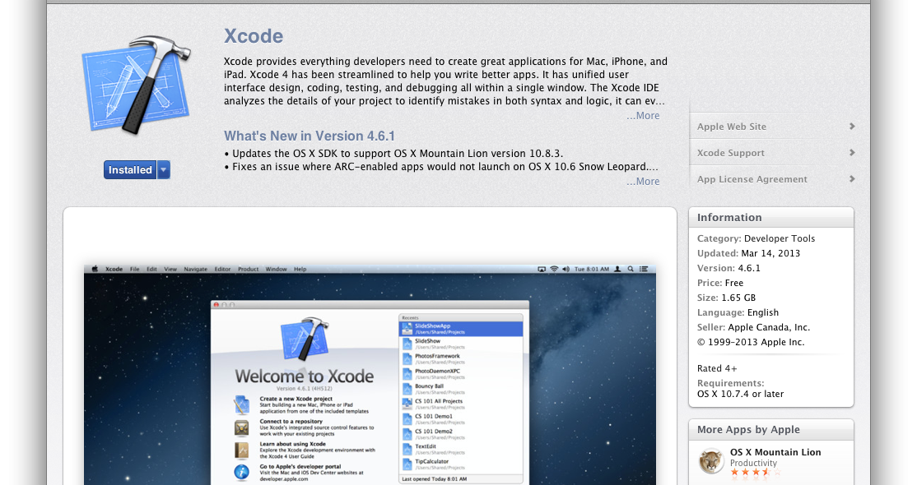The height and width of the screenshot is (485, 917).
Task: Click the Price: Free line
Action: click(720, 283)
